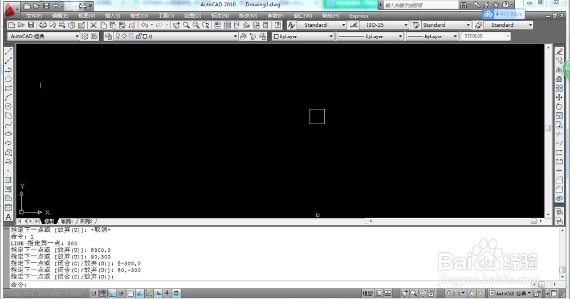The width and height of the screenshot is (570, 299).
Task: Select the Multiline Text tool
Action: click(x=9, y=217)
